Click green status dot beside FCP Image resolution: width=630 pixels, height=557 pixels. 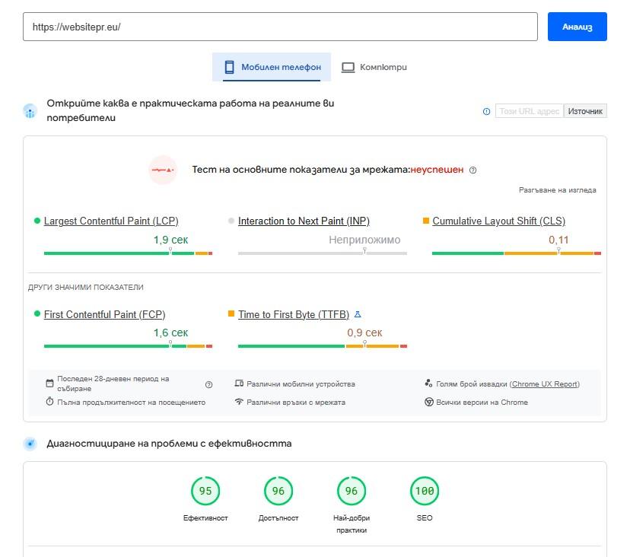37,314
